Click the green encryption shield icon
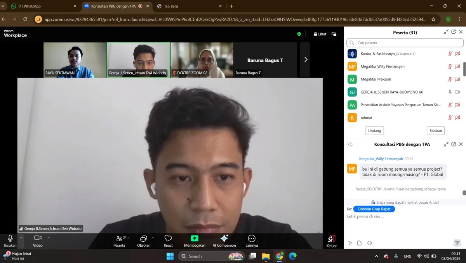 click(x=299, y=34)
